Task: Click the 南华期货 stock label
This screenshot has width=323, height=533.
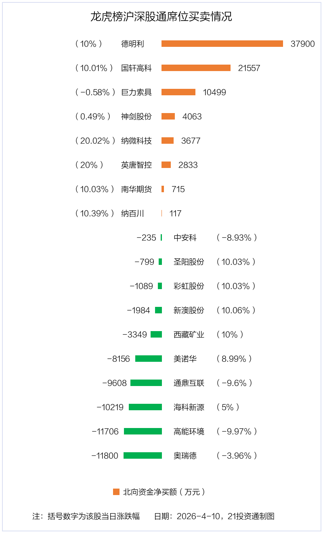Action: tap(136, 189)
